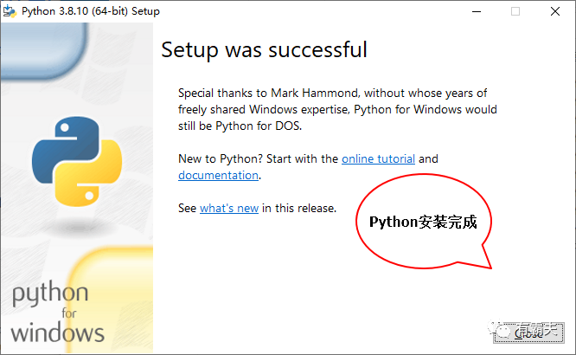Click the 'Python安装完成' speech bubble
This screenshot has height=355, width=576.
coord(423,221)
